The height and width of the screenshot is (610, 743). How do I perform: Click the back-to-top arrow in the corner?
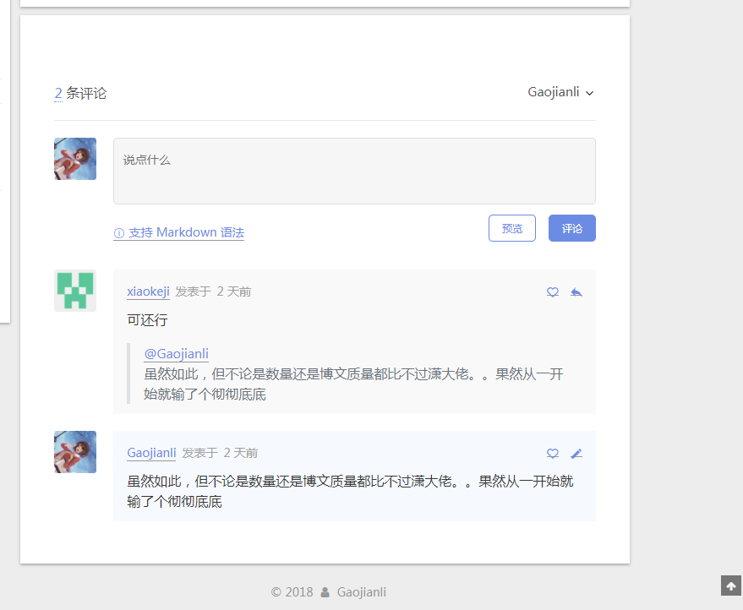click(x=730, y=585)
